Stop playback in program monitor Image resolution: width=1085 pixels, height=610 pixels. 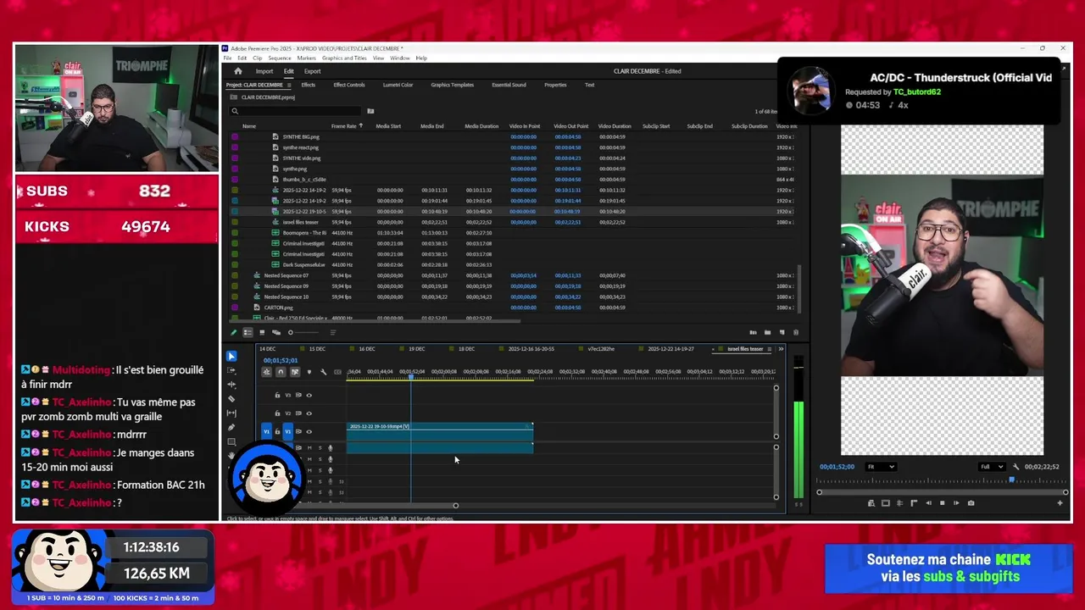point(942,503)
